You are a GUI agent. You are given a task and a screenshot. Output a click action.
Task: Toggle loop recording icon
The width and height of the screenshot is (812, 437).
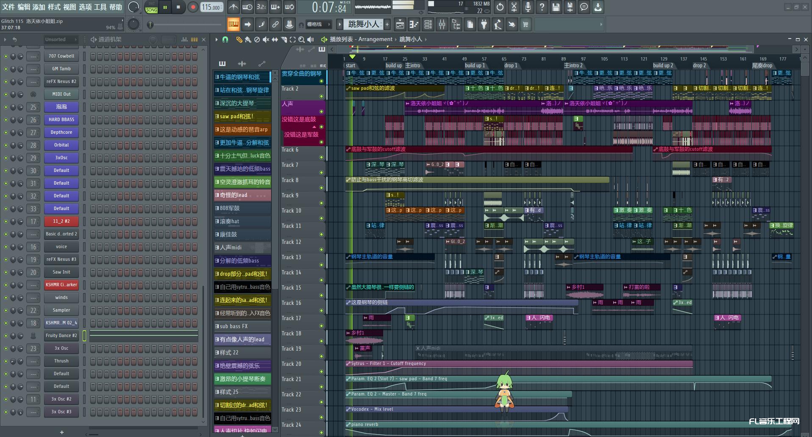(289, 7)
